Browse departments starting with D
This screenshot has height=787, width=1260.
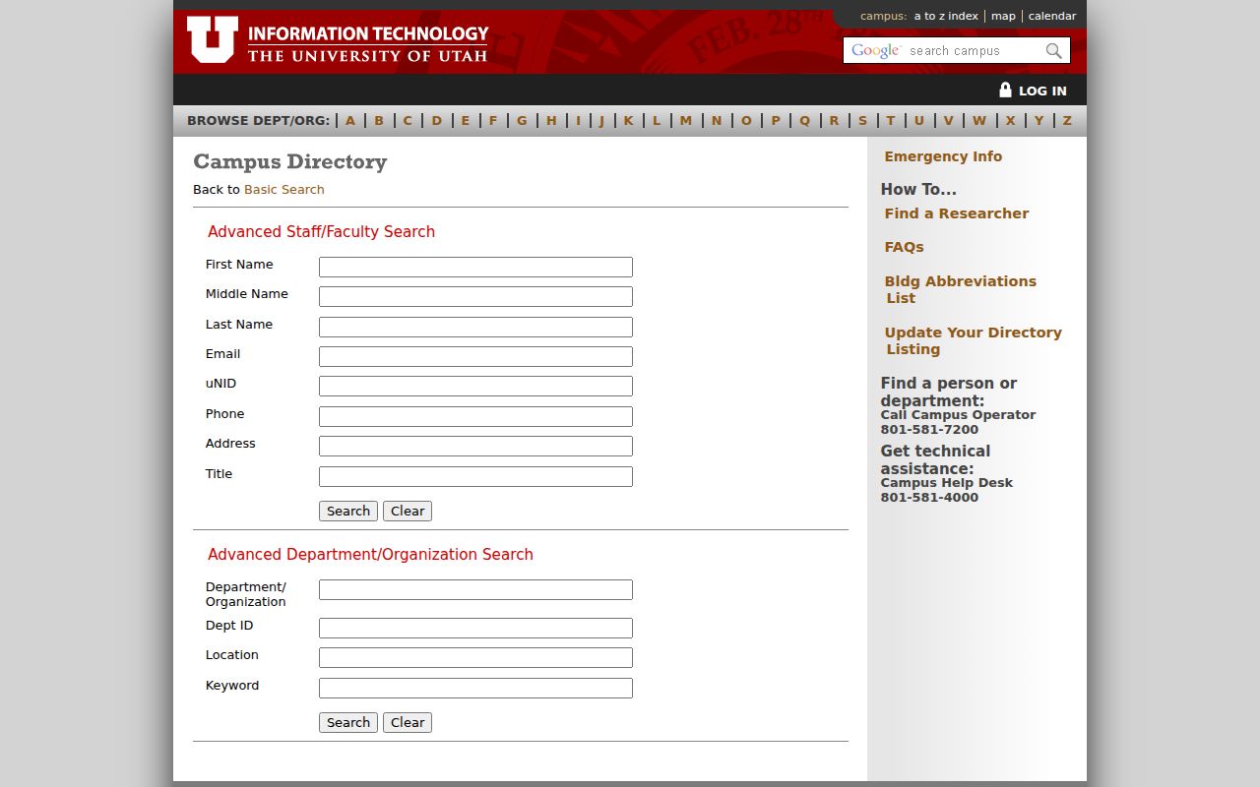436,121
